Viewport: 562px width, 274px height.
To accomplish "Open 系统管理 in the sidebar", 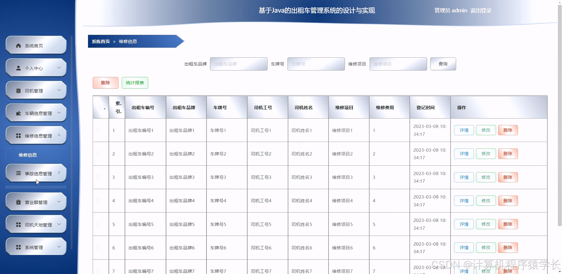I will (36, 247).
